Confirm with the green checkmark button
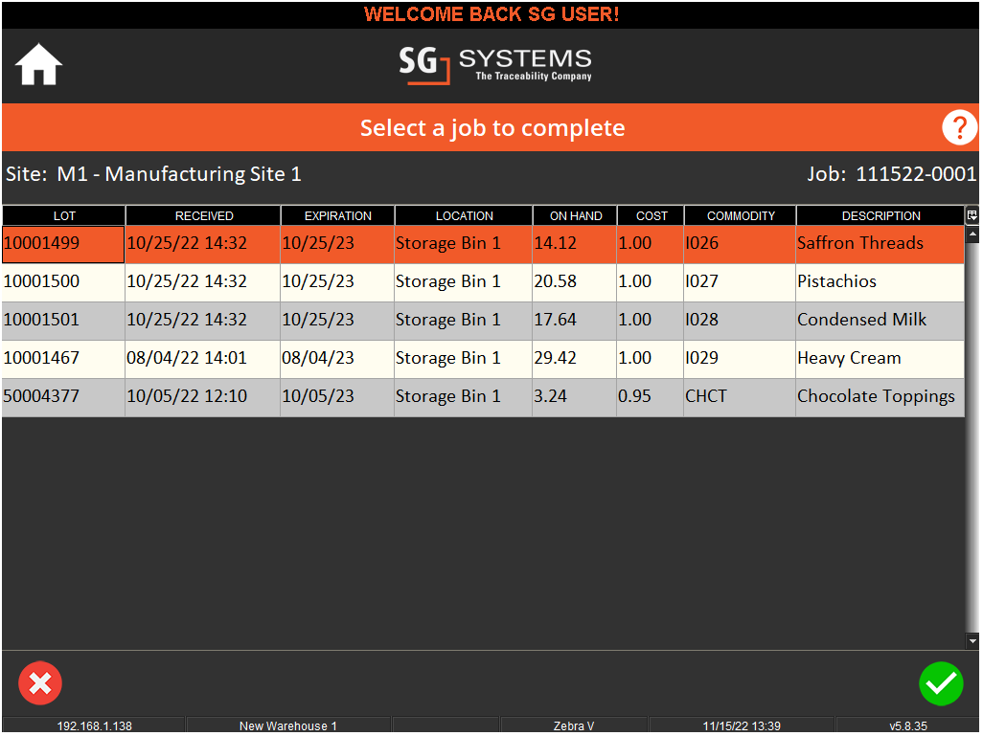 point(941,683)
